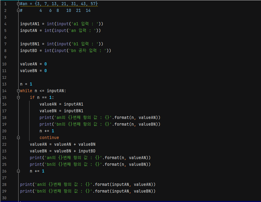The width and height of the screenshot is (261, 202).
Task: Click 'valueBN = 0' on line 11
Action: [x=33, y=71]
